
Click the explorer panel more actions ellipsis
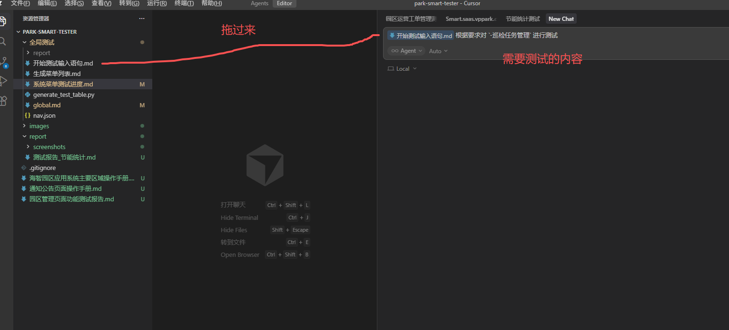coord(141,19)
